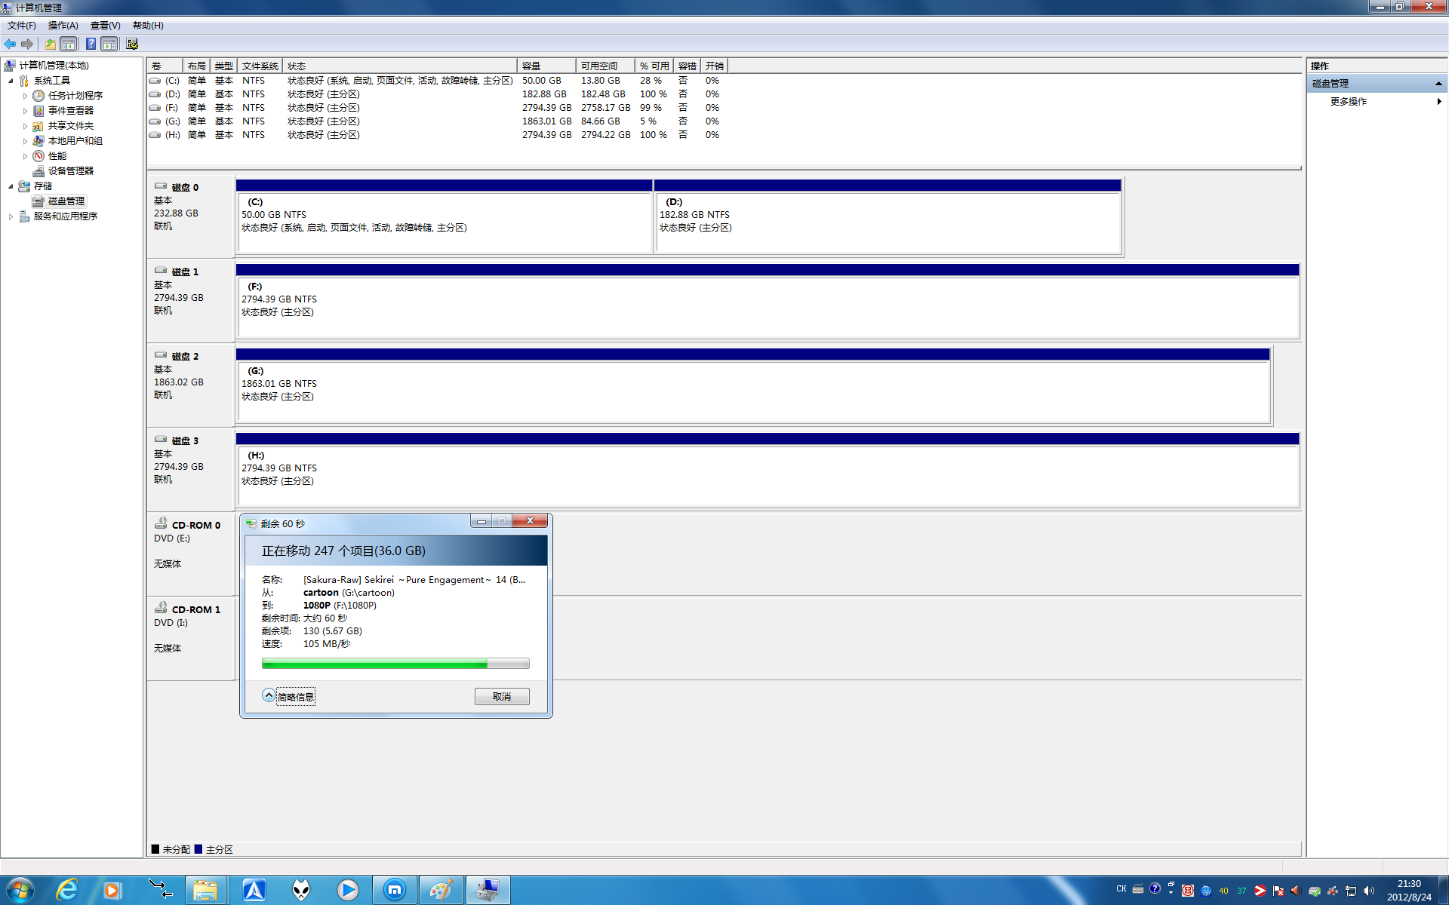Open the 操作(A) menu
Screen dimensions: 1449x905
point(63,26)
